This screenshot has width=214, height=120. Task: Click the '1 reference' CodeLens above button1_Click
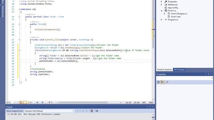click(34, 37)
